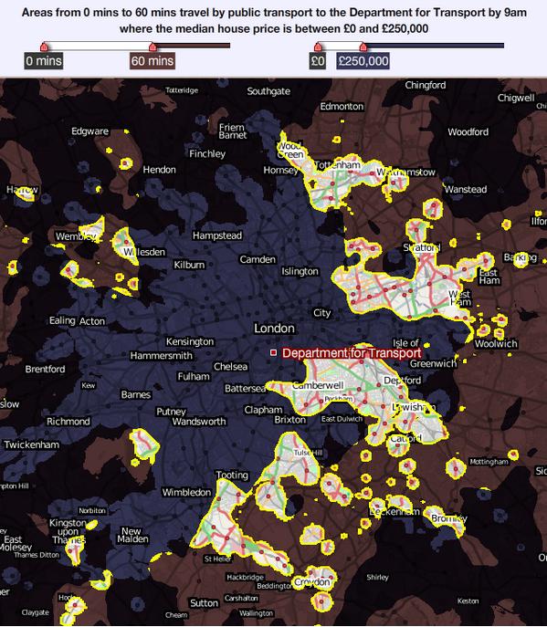Image resolution: width=547 pixels, height=627 pixels.
Task: Click the Twickenham map label
Action: point(32,444)
